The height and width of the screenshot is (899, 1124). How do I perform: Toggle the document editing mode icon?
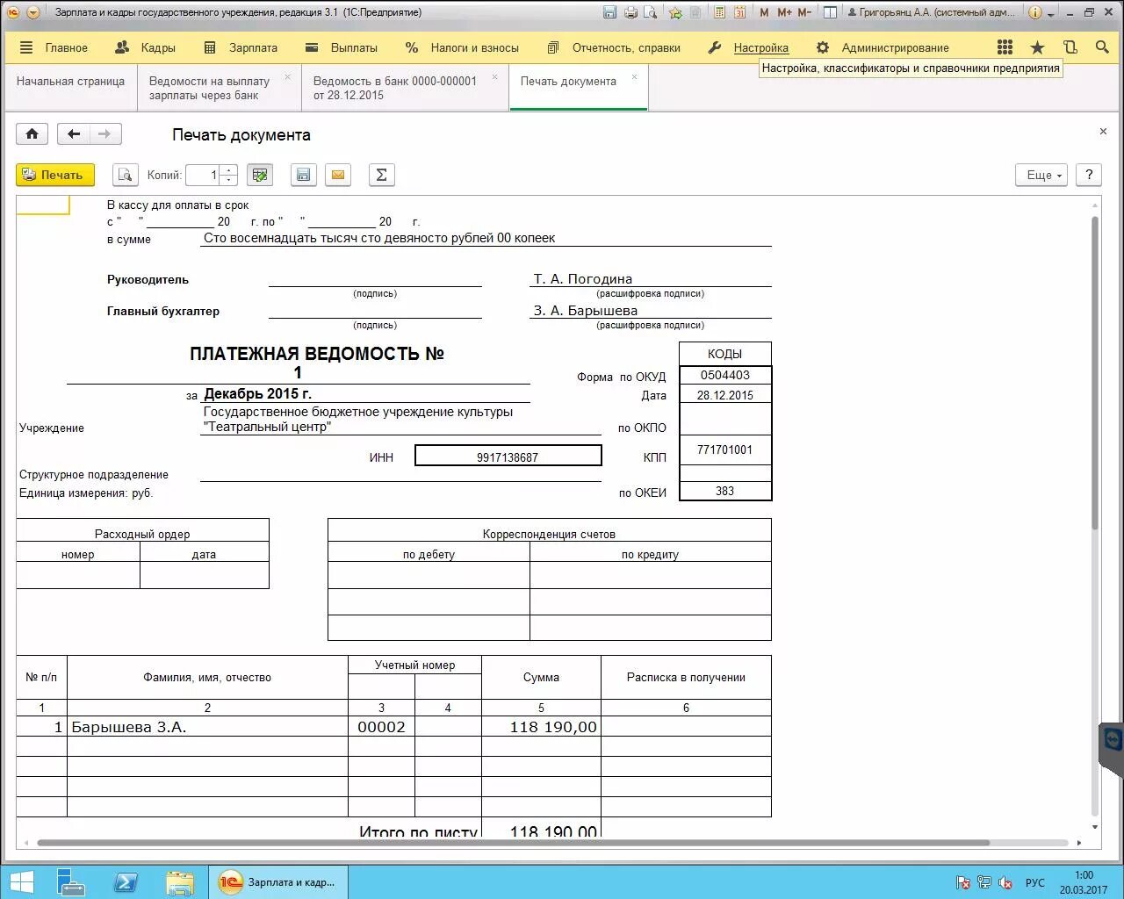click(260, 175)
